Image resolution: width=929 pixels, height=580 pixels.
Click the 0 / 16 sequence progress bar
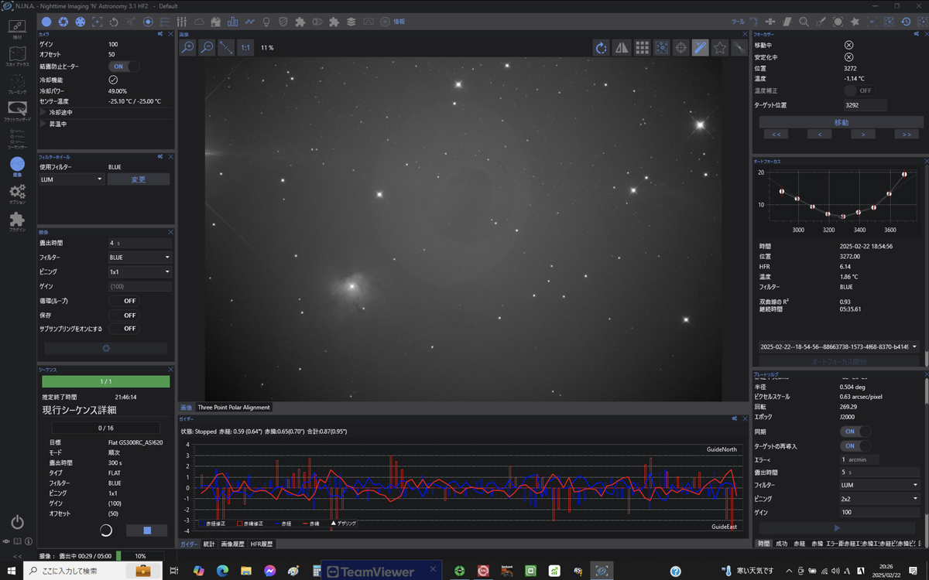(x=105, y=428)
